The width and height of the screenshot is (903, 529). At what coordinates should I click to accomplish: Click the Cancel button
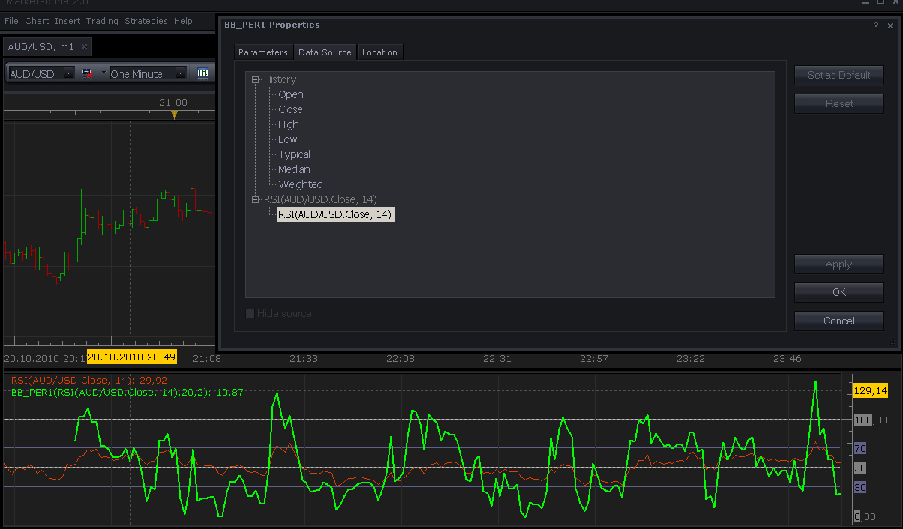click(839, 321)
